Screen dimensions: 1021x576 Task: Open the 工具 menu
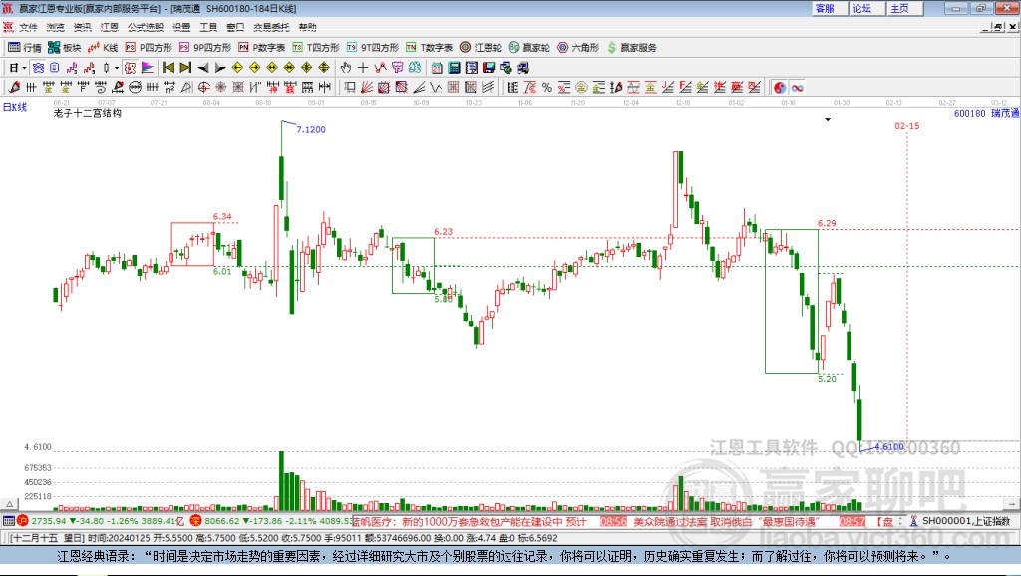coord(208,27)
